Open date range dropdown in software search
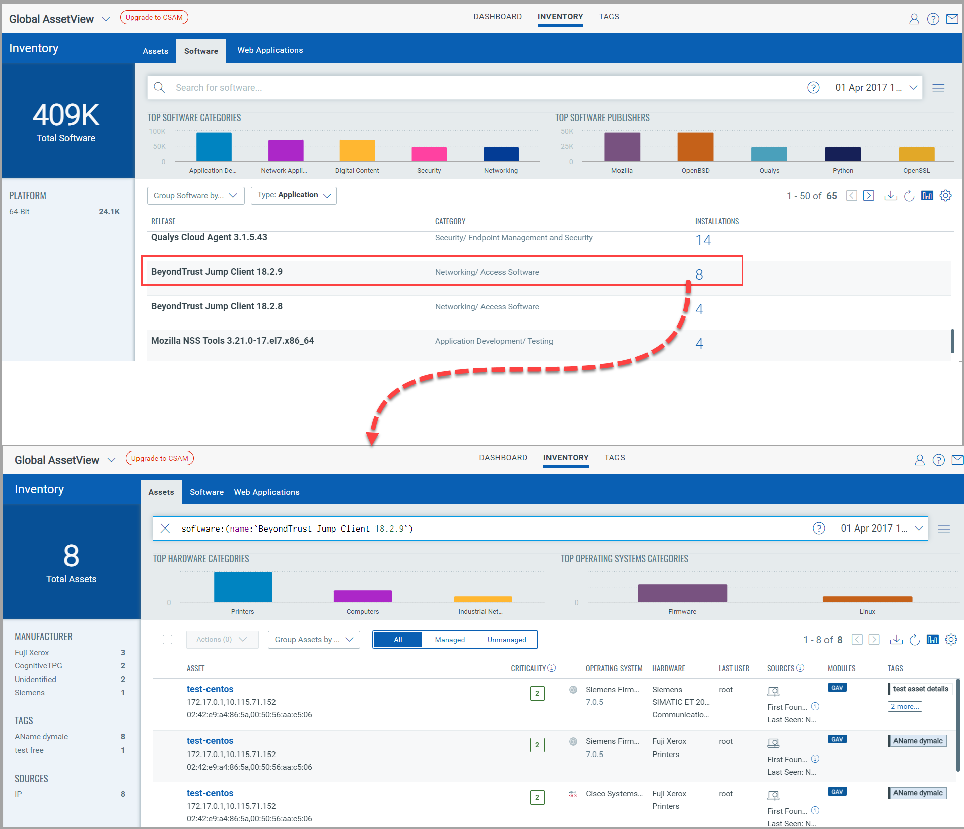Viewport: 964px width, 829px height. 875,88
